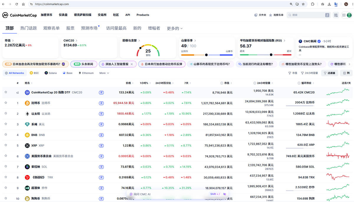The width and height of the screenshot is (354, 202).
Task: Click the CoinMarketCap logo
Action: pyautogui.click(x=19, y=15)
